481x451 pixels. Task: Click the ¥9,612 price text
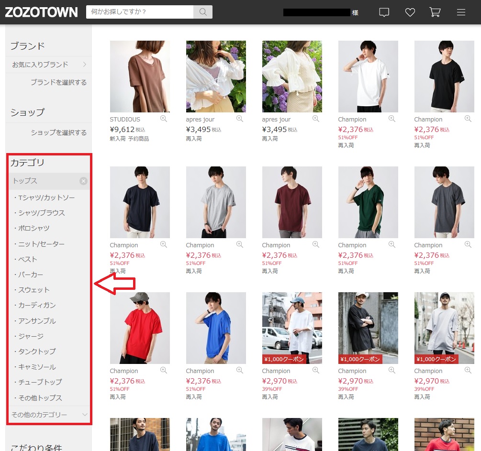tap(122, 130)
